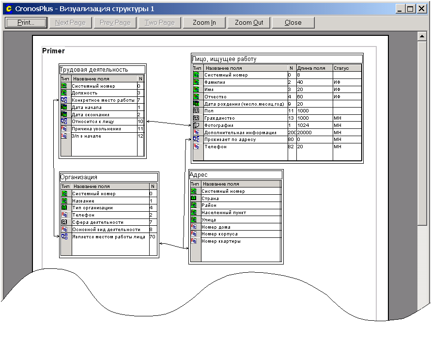The width and height of the screenshot is (431, 343).
Task: Select link icon beside Проживает по адресу
Action: pyautogui.click(x=196, y=139)
